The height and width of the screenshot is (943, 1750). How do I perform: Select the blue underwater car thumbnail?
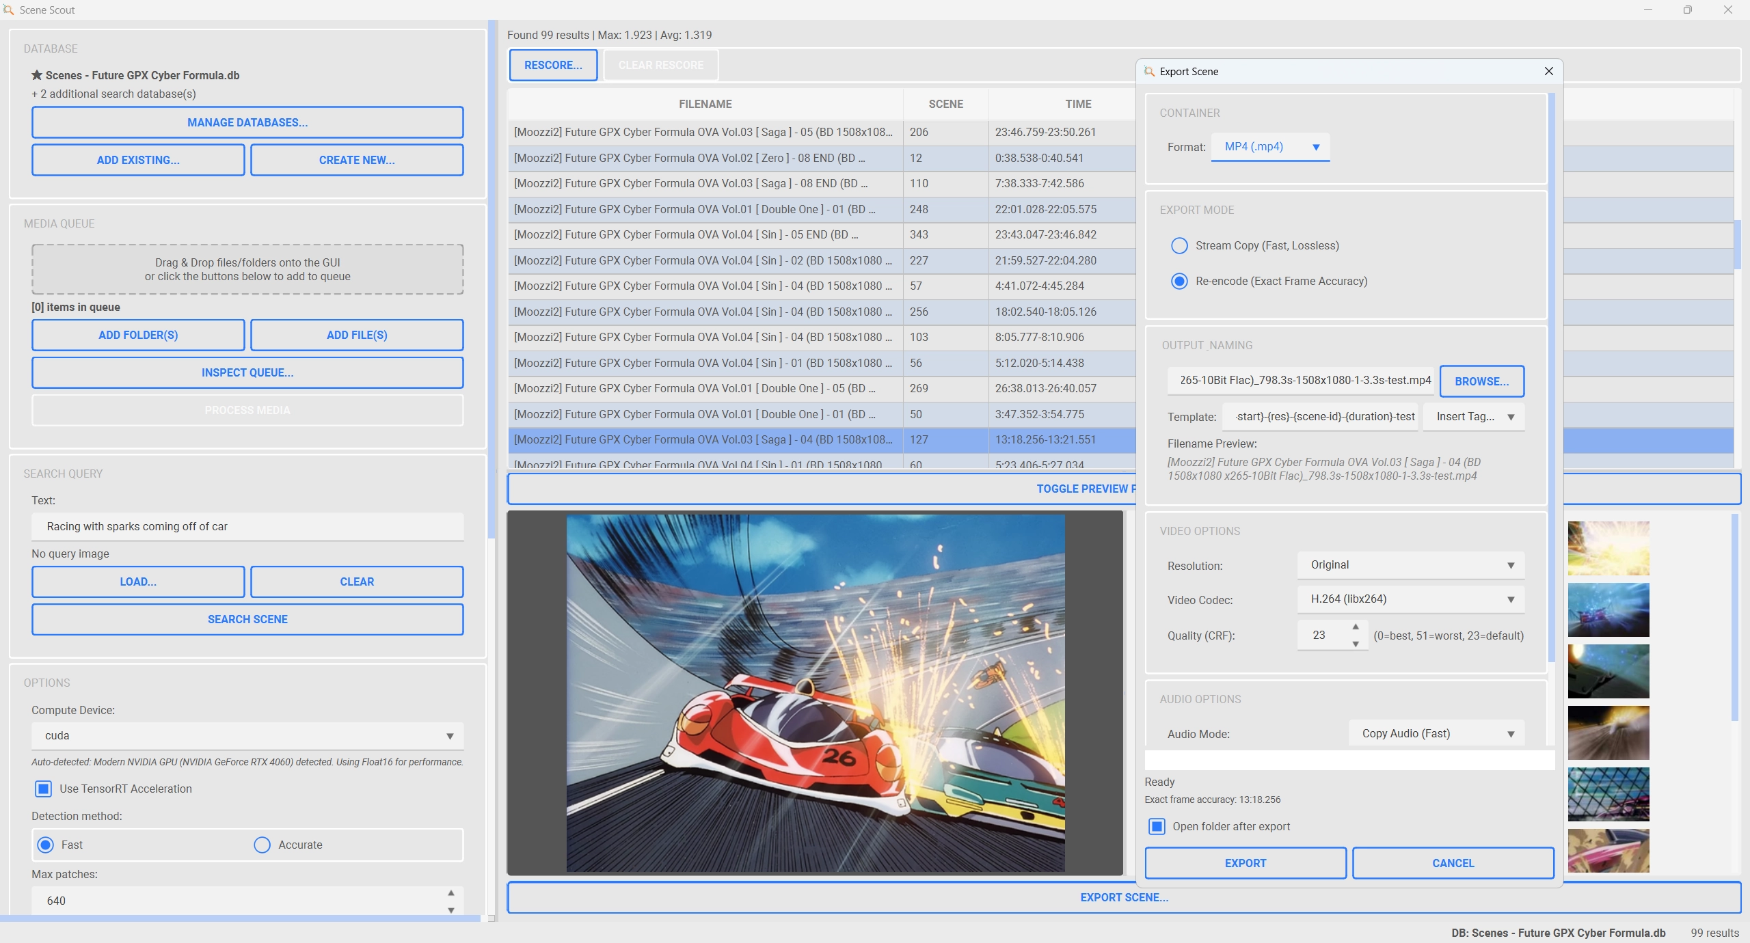click(x=1608, y=610)
